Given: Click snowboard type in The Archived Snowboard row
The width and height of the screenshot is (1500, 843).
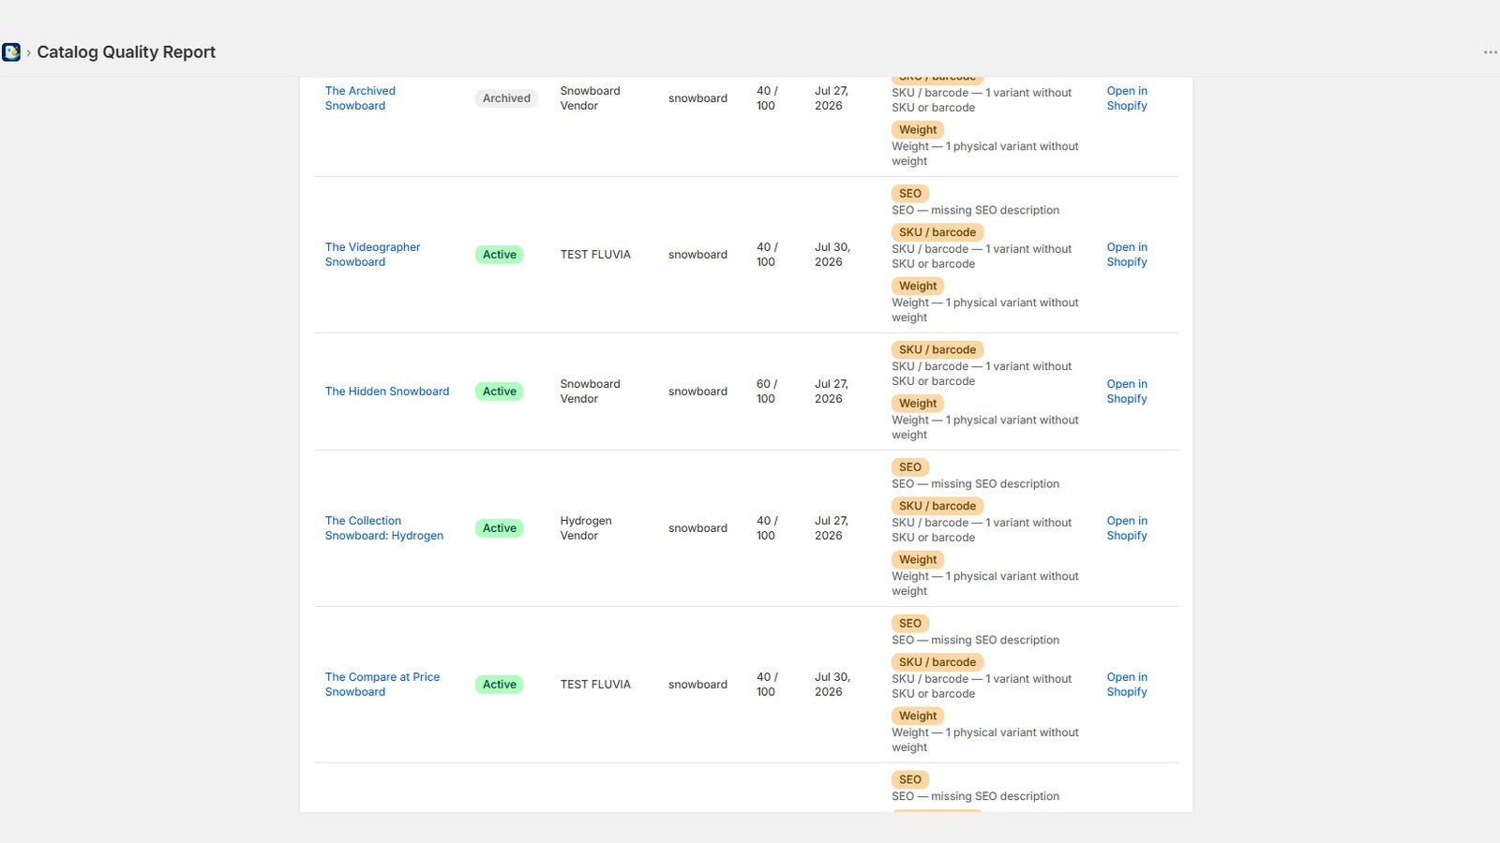Looking at the screenshot, I should click(697, 98).
